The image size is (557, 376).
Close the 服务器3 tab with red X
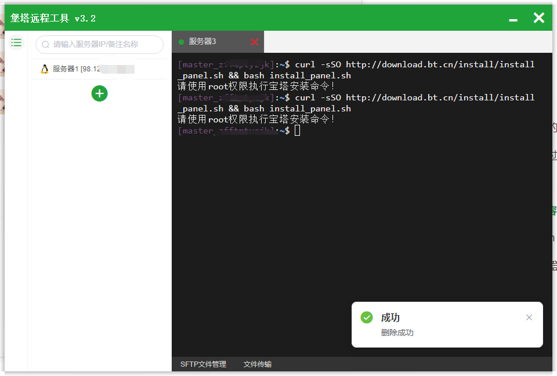pyautogui.click(x=254, y=42)
